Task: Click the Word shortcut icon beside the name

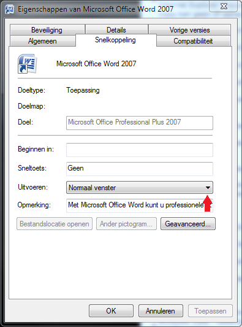Action: [28, 64]
